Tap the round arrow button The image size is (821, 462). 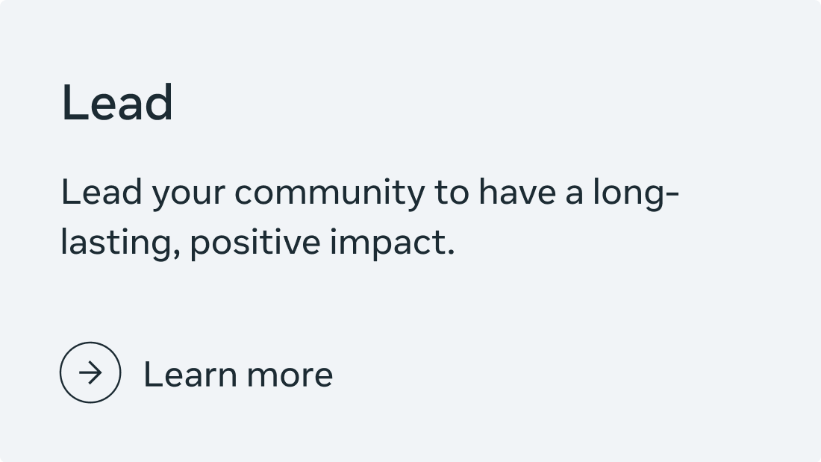90,372
